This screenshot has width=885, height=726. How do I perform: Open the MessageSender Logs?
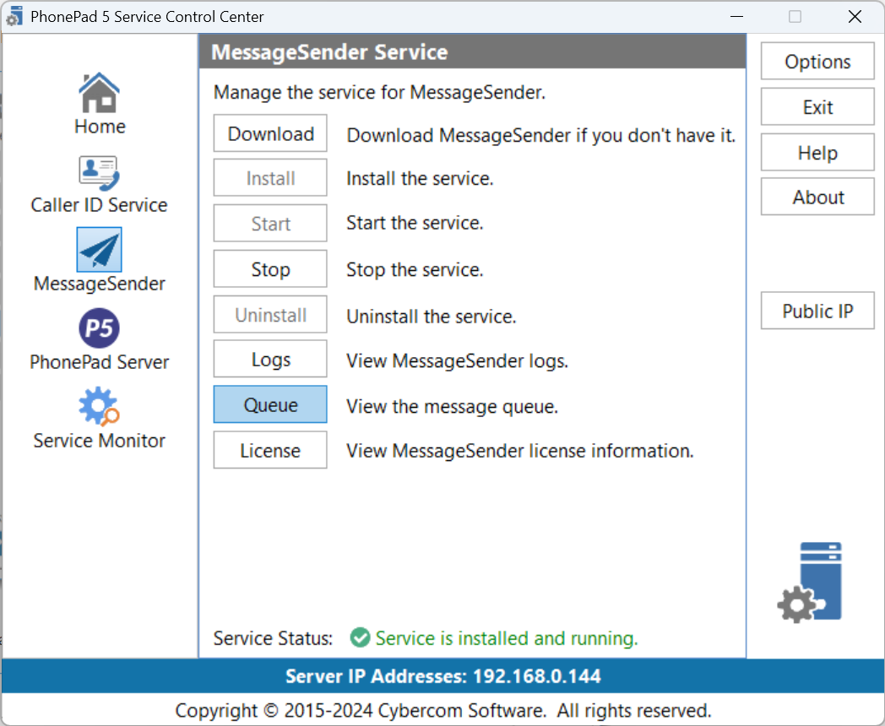(x=270, y=360)
